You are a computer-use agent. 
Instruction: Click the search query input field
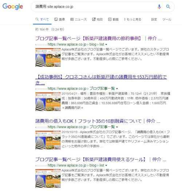point(93,7)
